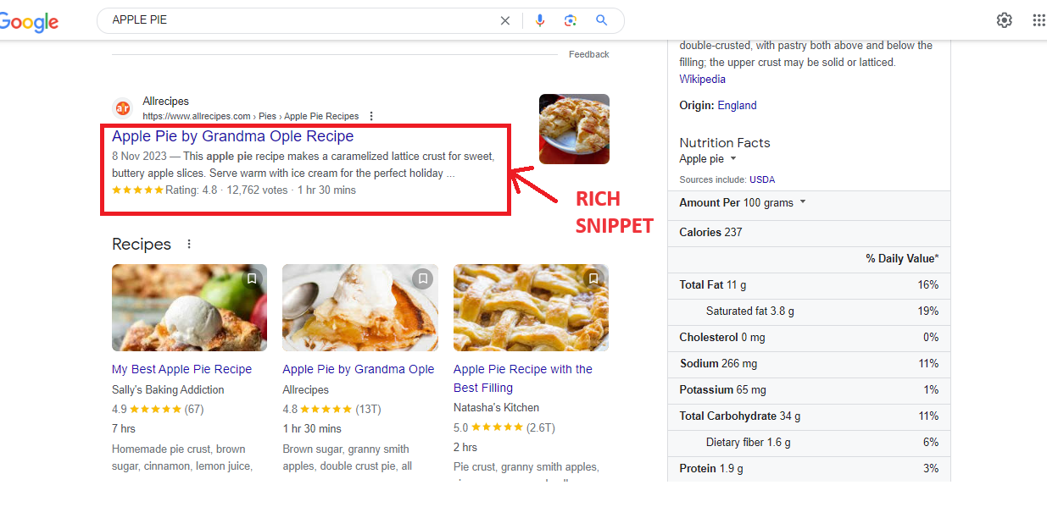Screen dimensions: 1047x507
Task: Open the Allrecipes result options menu
Action: coord(371,116)
